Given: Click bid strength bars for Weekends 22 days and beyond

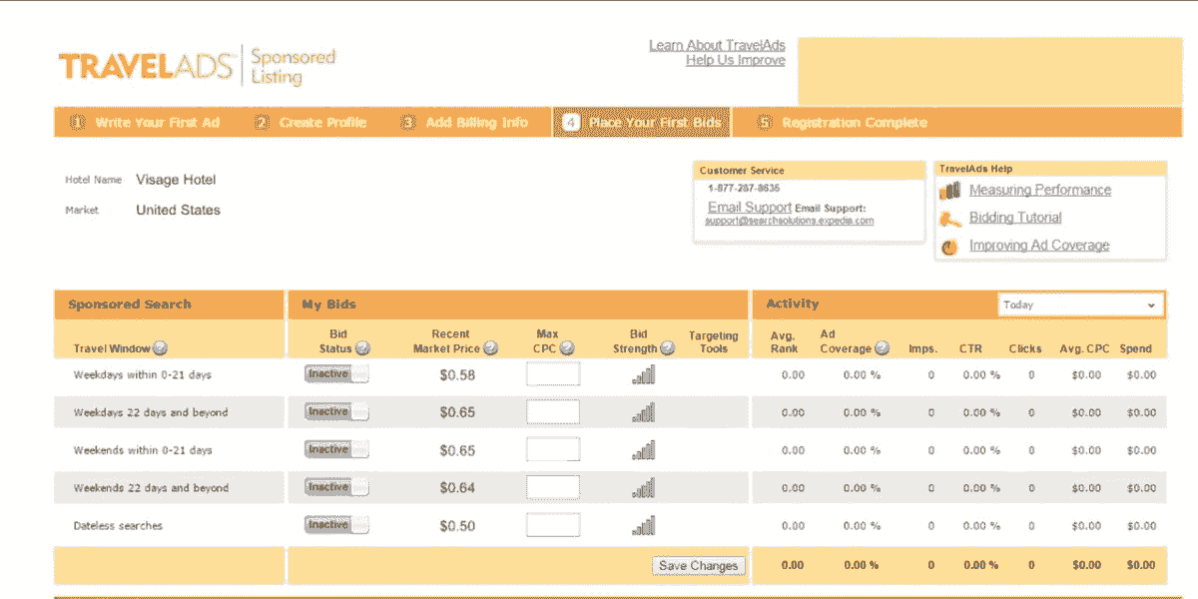Looking at the screenshot, I should (x=643, y=488).
